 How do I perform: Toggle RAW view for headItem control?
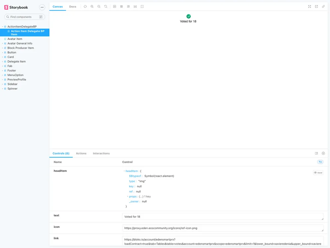pos(318,172)
